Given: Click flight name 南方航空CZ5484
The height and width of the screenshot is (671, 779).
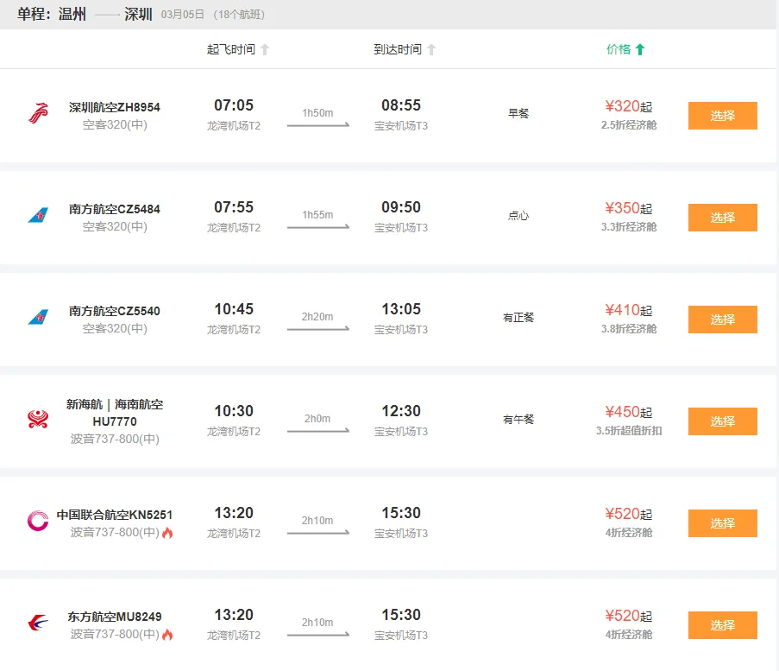Looking at the screenshot, I should [x=114, y=209].
